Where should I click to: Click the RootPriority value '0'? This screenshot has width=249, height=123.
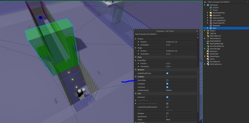tap(167, 116)
